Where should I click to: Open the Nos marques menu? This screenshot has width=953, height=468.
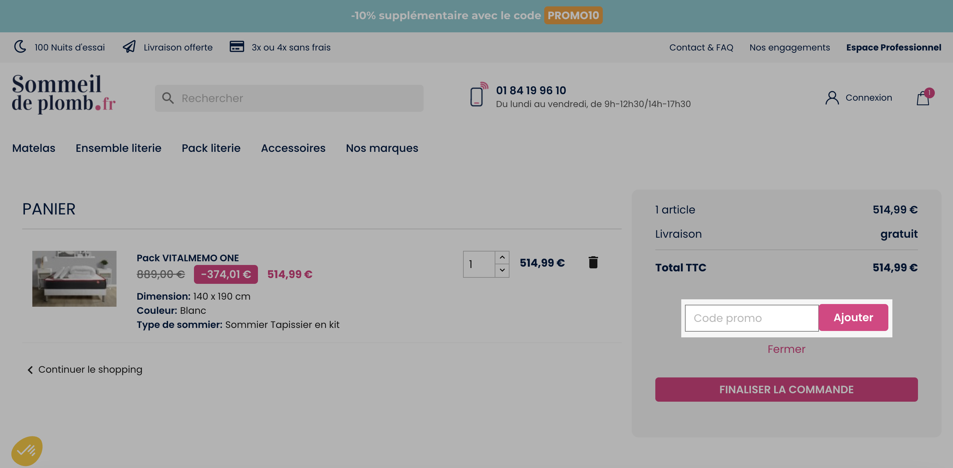click(382, 148)
